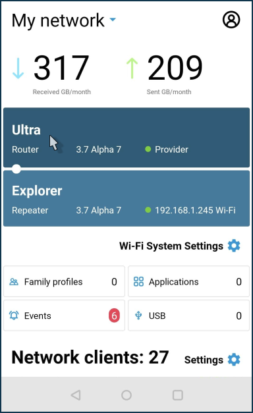The width and height of the screenshot is (253, 413).
Task: Tap the Android recent apps square button
Action: coord(178,395)
